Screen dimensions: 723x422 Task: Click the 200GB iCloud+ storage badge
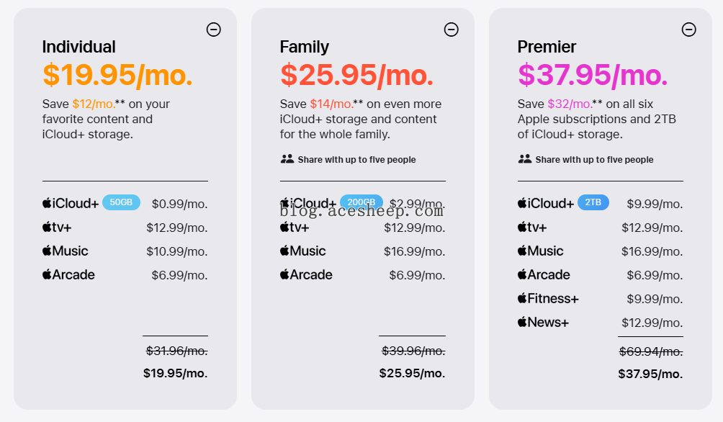coord(361,202)
